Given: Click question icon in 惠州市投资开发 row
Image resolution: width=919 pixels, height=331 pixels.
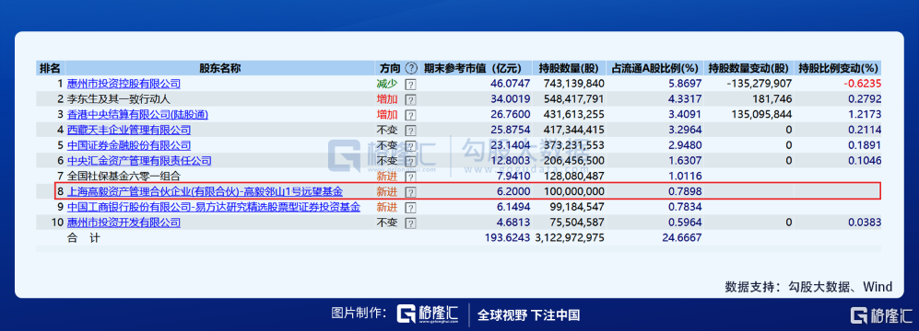Looking at the screenshot, I should coord(411,223).
